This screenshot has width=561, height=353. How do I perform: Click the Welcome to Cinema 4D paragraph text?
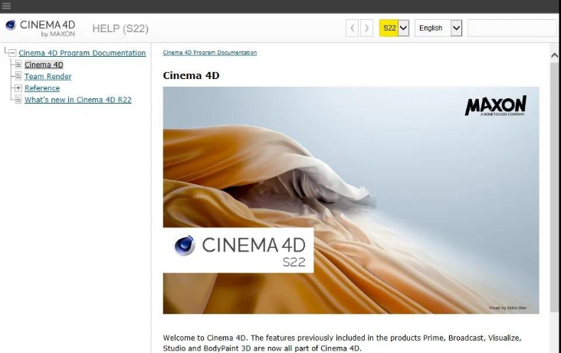tap(342, 343)
